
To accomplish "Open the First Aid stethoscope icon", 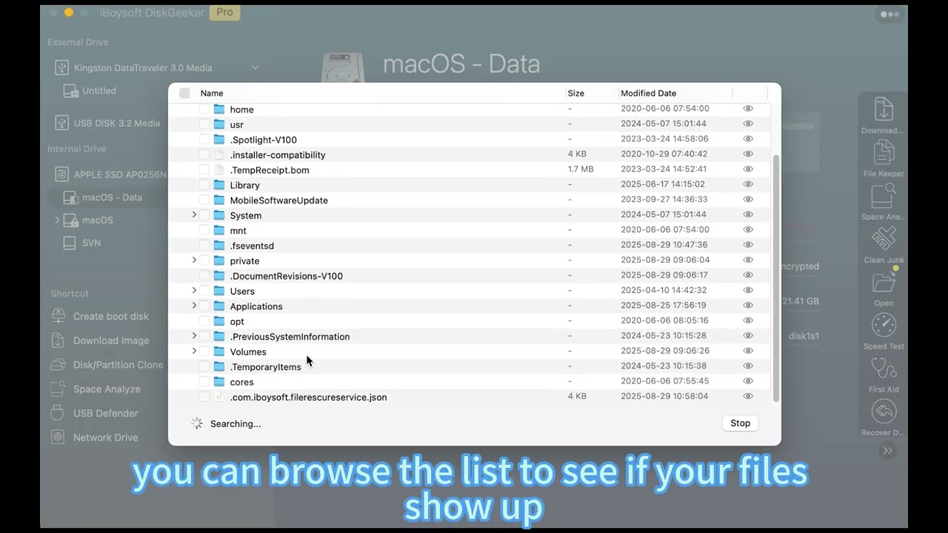I will click(883, 368).
